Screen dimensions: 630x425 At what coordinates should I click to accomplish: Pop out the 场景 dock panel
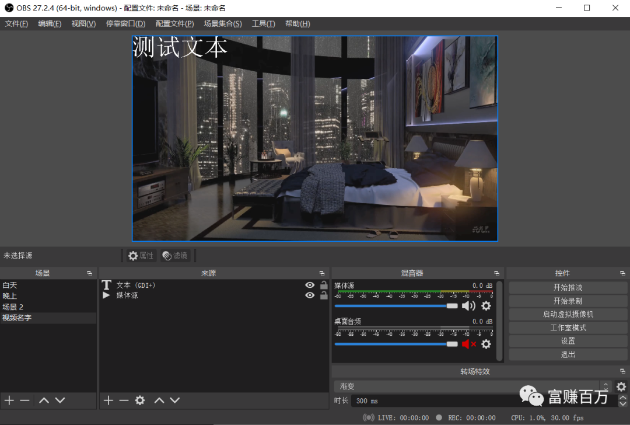[x=89, y=273]
